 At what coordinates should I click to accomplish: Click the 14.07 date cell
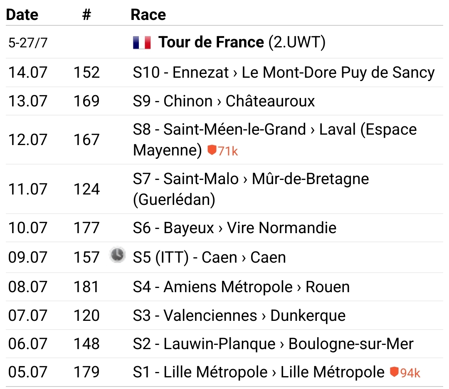point(28,73)
